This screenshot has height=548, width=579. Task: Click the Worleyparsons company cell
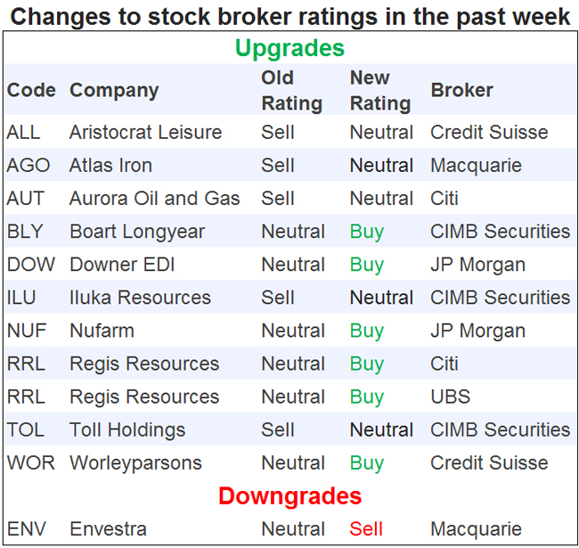135,462
